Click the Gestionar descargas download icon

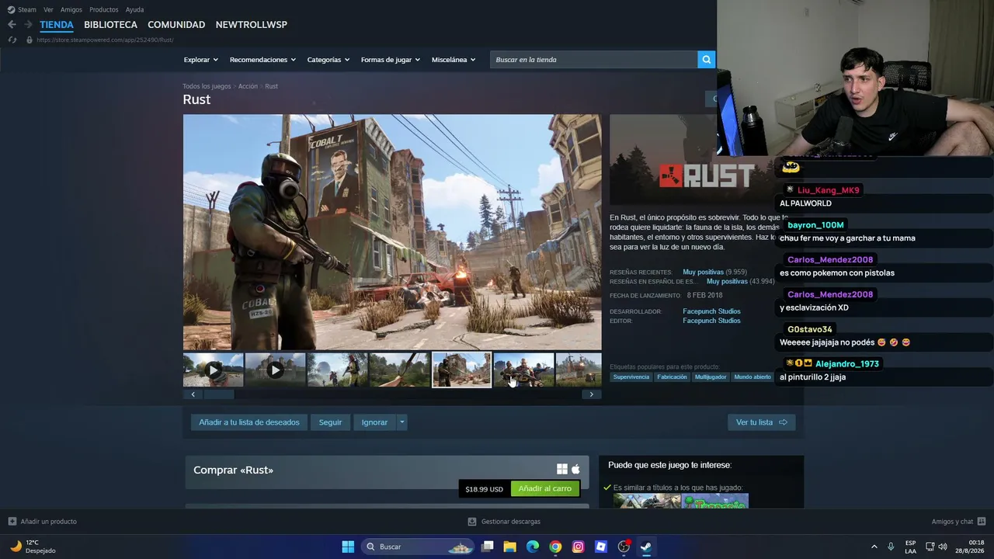coord(472,522)
